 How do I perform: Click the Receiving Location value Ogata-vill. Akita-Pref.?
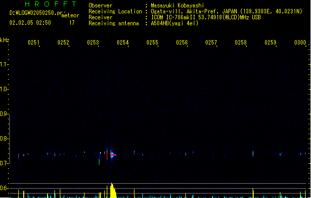click(x=184, y=11)
